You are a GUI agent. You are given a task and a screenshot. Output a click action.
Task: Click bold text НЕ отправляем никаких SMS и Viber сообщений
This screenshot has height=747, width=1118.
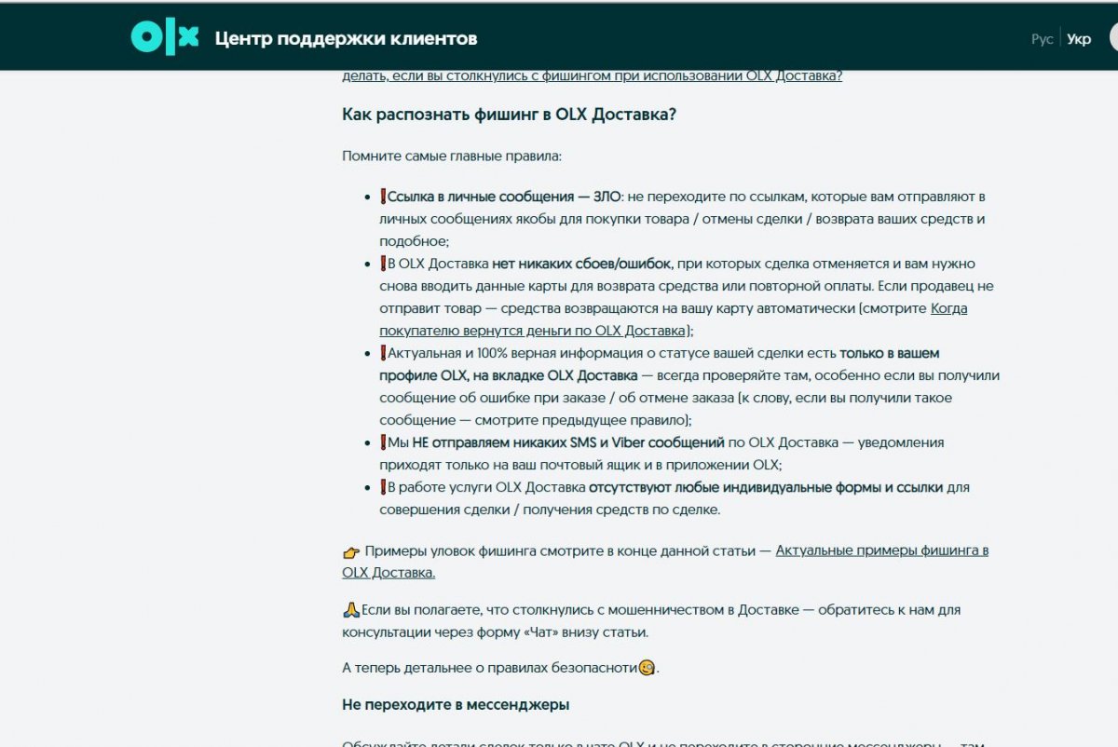click(x=568, y=442)
